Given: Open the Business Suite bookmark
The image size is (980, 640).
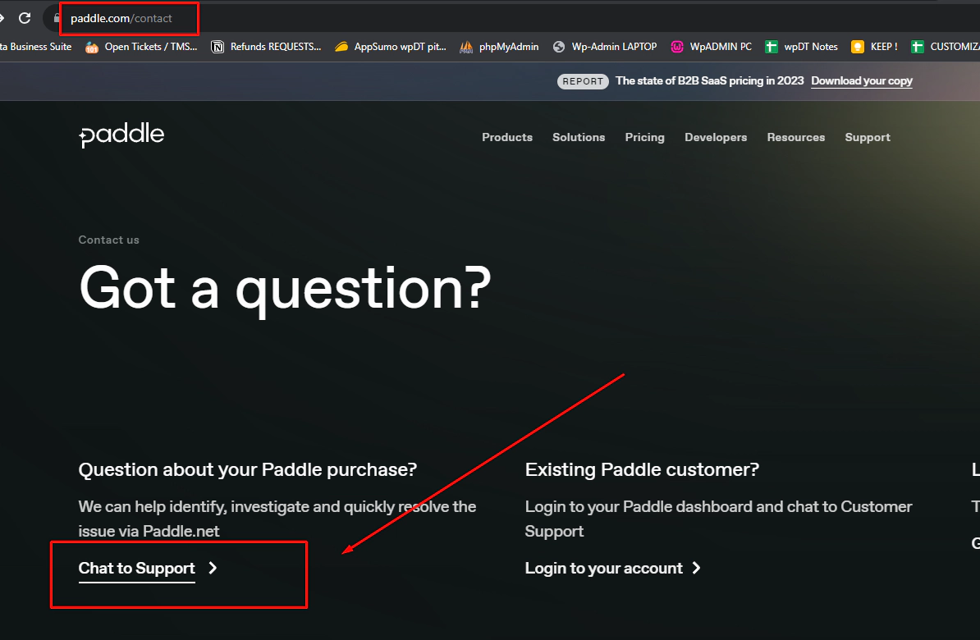Looking at the screenshot, I should [35, 47].
